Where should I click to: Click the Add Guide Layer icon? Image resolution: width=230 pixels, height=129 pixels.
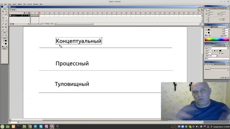[x=13, y=24]
